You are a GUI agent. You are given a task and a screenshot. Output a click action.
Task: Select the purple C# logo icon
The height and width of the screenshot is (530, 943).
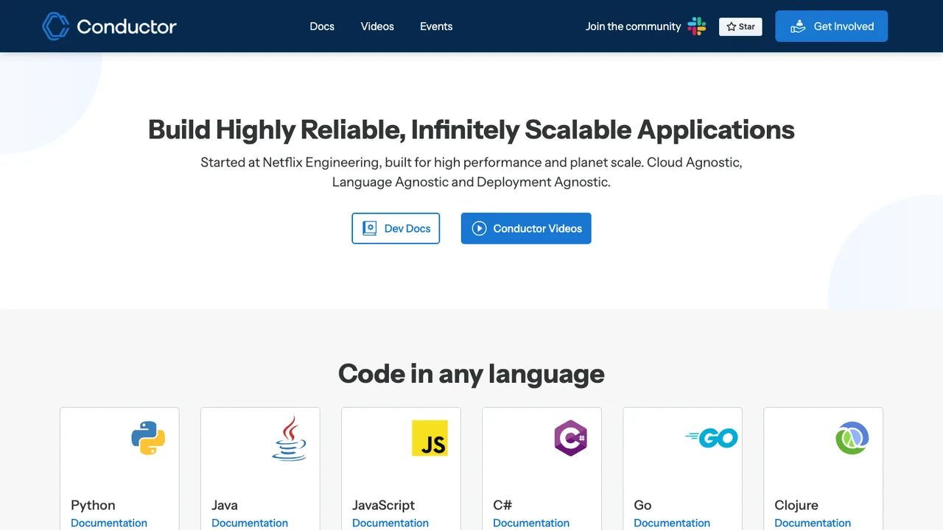coord(570,438)
